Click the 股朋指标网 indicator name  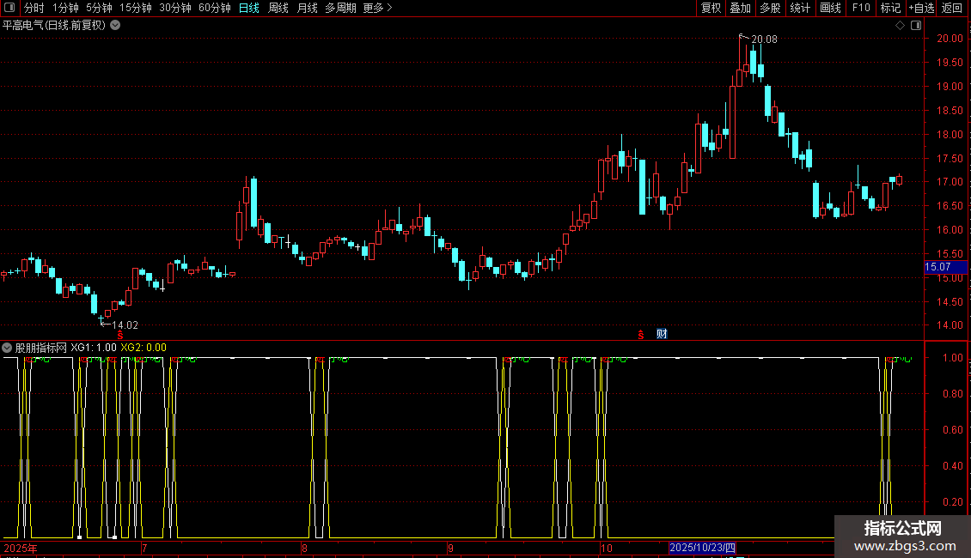pos(41,348)
